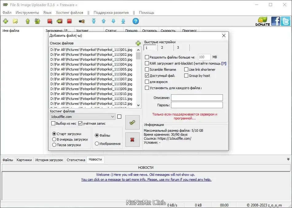Click the Twitter bird icon
The width and height of the screenshot is (292, 208).
point(286,21)
